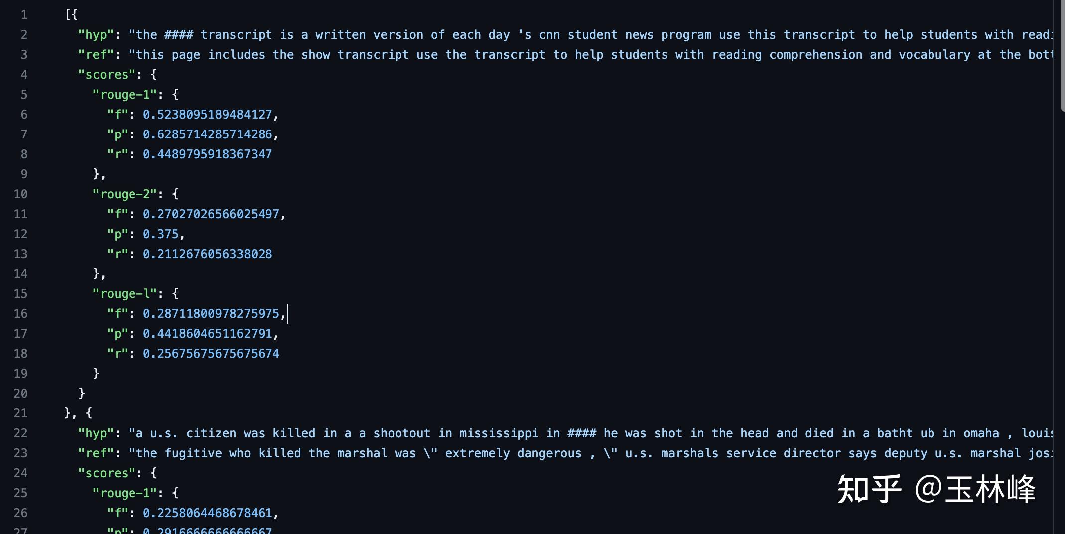Click the value 0.4418604651162791

(x=207, y=334)
